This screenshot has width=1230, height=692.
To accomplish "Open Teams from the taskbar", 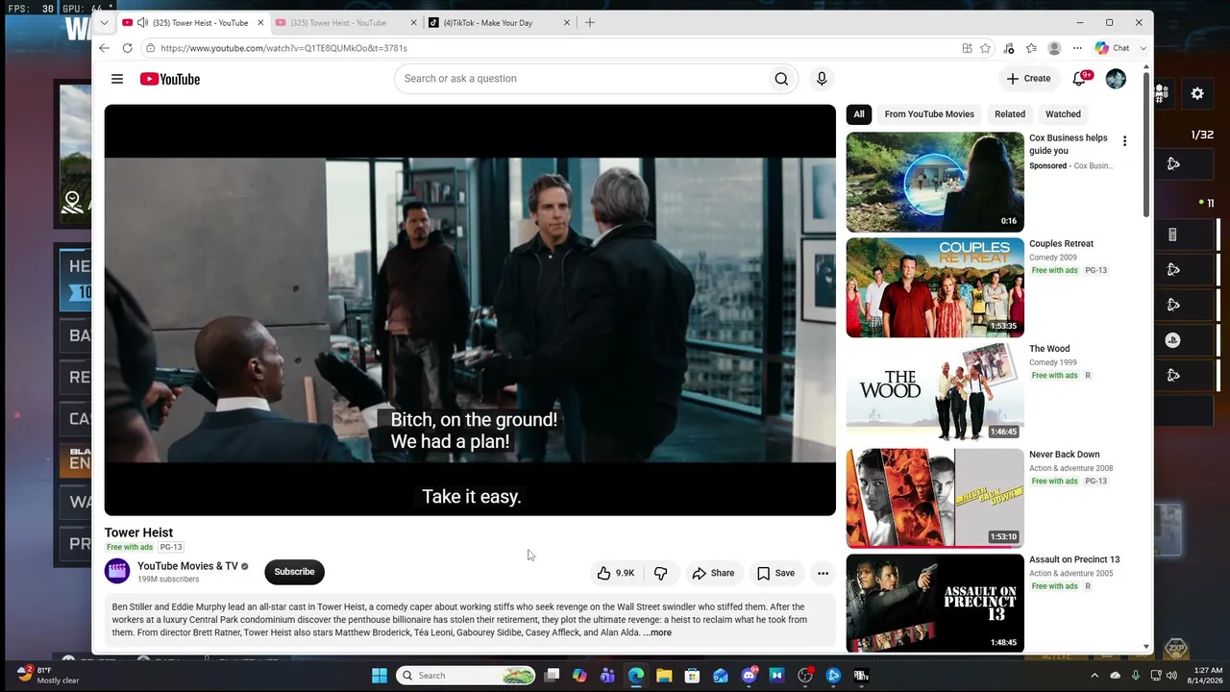I will pyautogui.click(x=607, y=676).
